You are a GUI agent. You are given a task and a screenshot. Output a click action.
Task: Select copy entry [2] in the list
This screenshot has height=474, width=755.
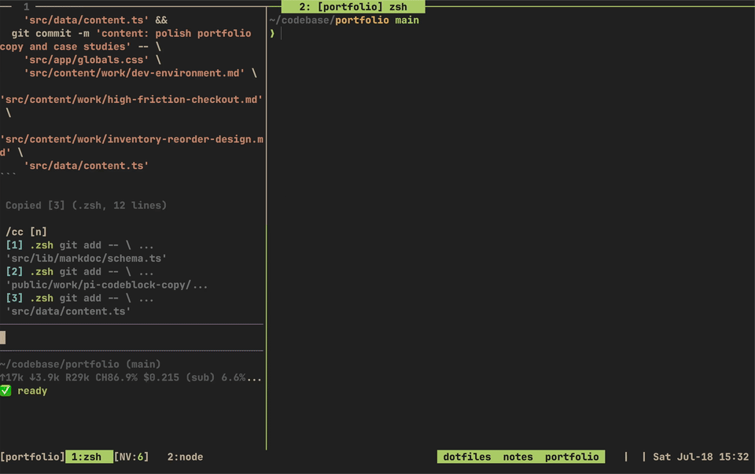coord(80,272)
